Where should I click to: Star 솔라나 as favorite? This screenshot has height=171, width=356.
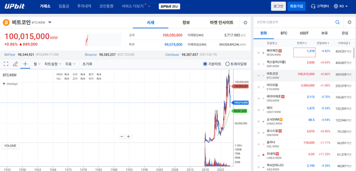click(x=259, y=144)
